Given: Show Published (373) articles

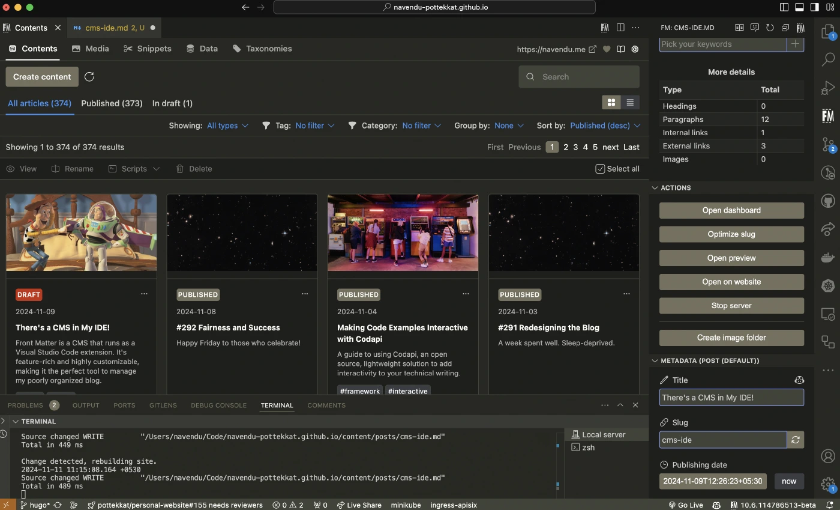Looking at the screenshot, I should [112, 103].
